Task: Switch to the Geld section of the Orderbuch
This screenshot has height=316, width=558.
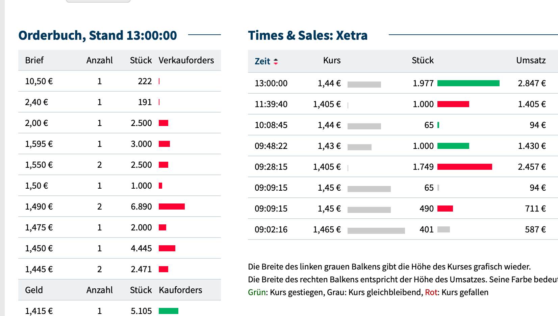Action: (x=34, y=290)
